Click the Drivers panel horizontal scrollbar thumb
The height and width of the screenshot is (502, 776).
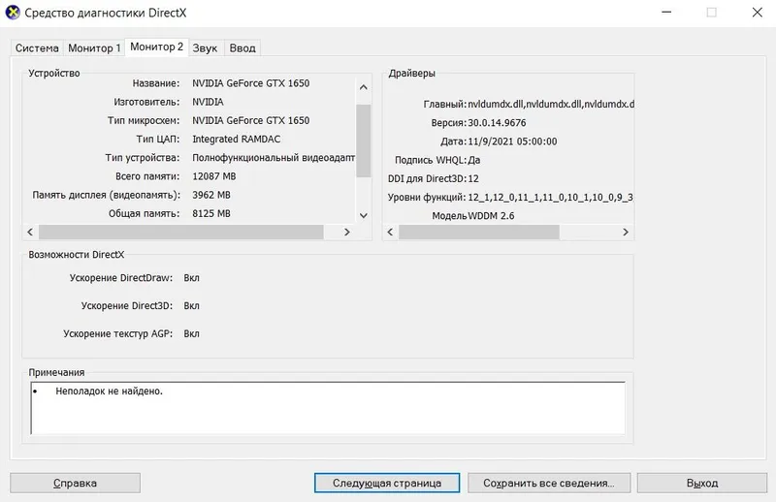point(479,232)
